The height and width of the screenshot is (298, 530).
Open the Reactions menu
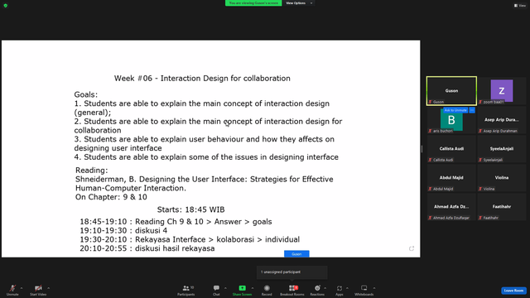point(317,291)
